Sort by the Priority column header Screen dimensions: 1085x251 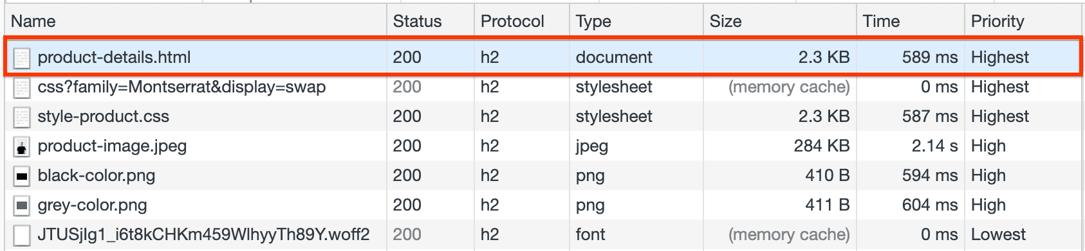(x=1023, y=21)
